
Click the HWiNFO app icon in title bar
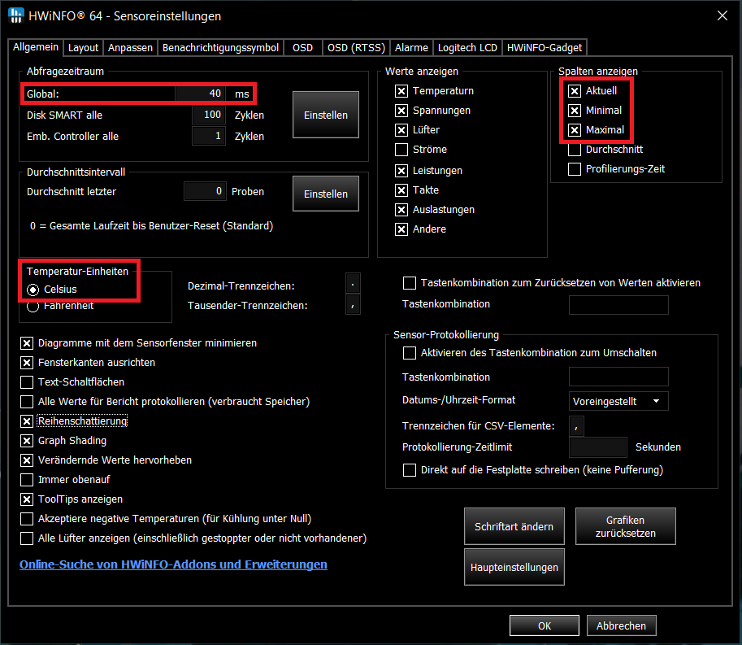[x=15, y=15]
